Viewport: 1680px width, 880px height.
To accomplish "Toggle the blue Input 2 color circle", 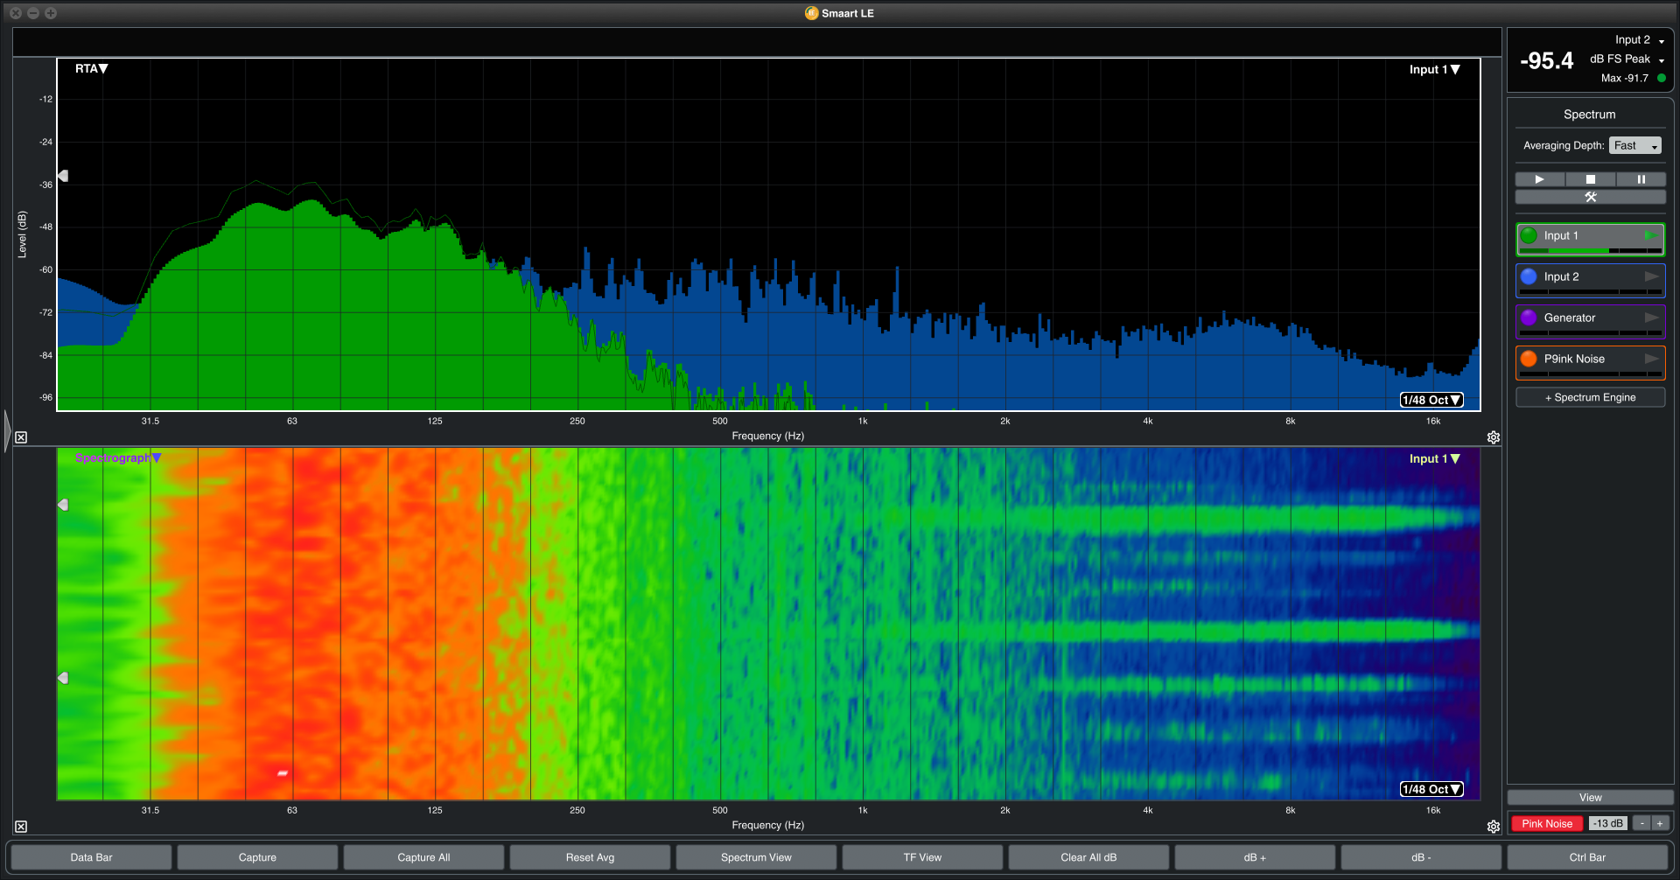I will click(1529, 276).
